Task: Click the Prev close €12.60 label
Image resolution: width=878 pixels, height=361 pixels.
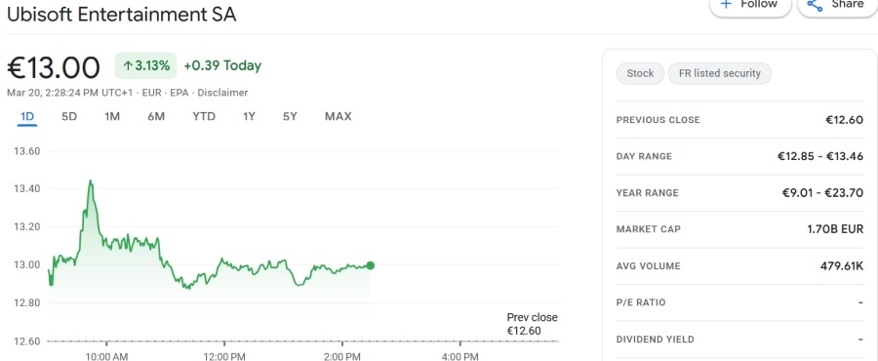Action: coord(532,324)
